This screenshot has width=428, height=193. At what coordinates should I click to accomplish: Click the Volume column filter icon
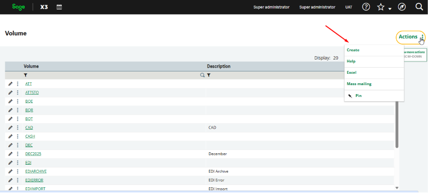26,75
